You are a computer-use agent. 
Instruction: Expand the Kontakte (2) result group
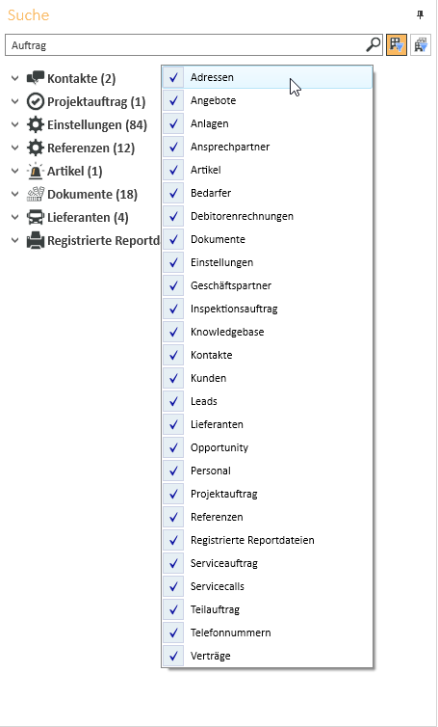(15, 78)
